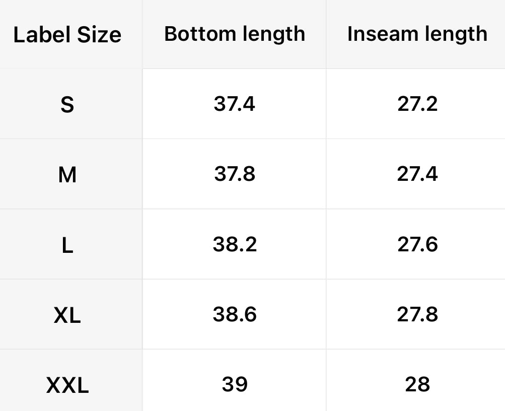Select the 38.6 bottom length value
Screen dimensions: 505x411
pos(235,314)
